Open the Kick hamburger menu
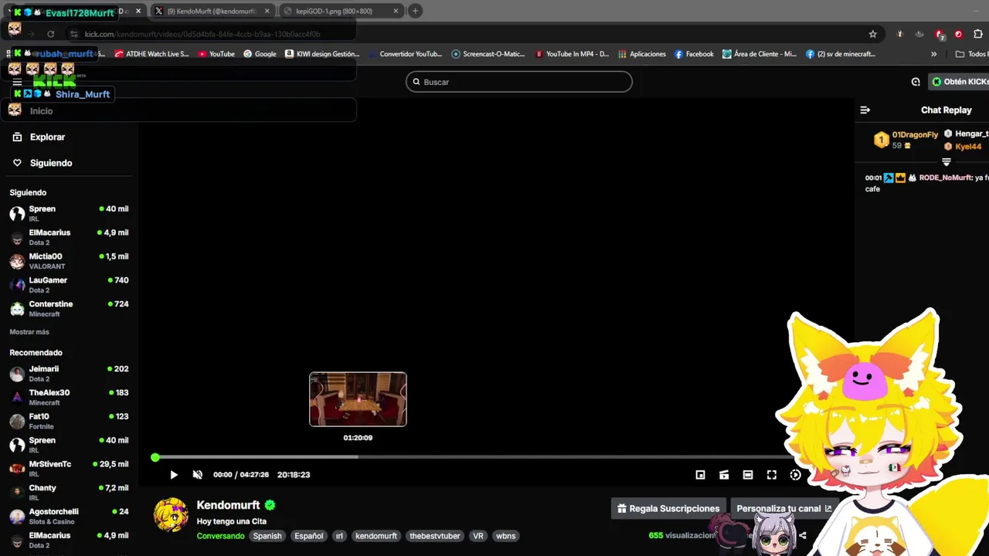989x556 pixels. (x=17, y=82)
